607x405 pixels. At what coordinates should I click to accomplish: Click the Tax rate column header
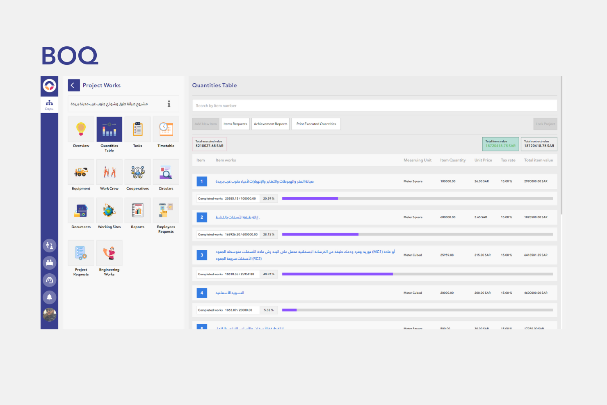[508, 160]
